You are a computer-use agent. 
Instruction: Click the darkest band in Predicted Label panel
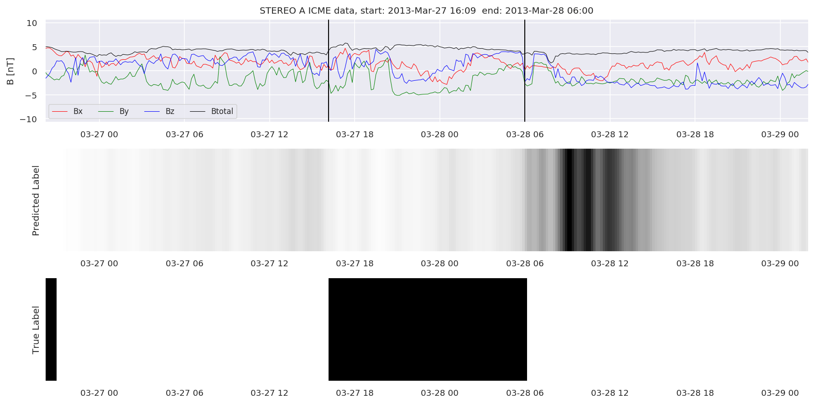click(x=569, y=200)
